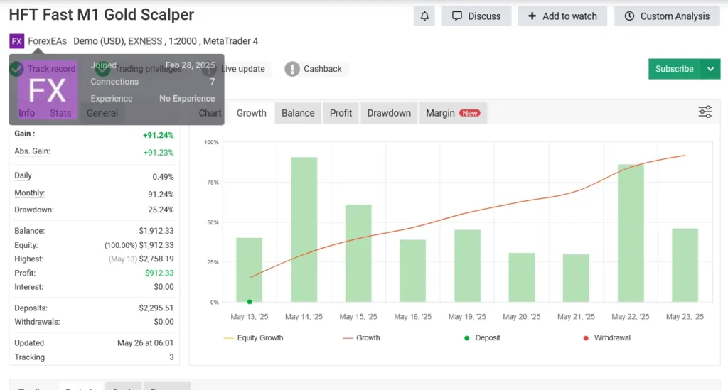Click the notification bell icon
This screenshot has width=728, height=390.
424,16
